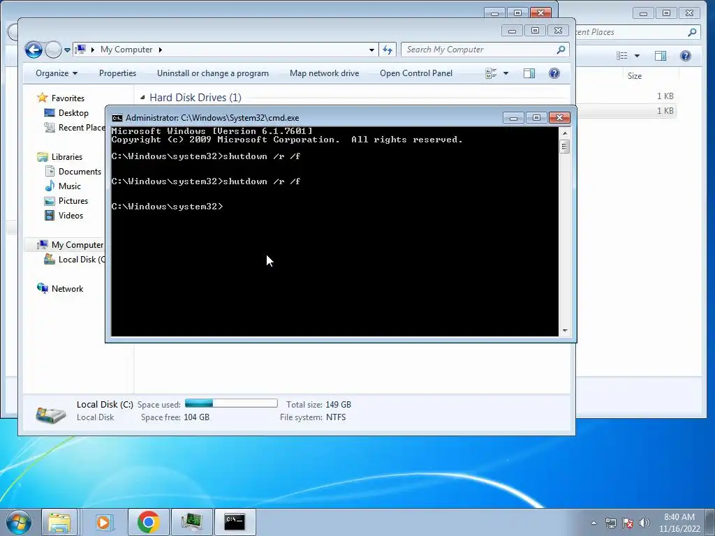Toggle preview pane in My Computer window
This screenshot has width=715, height=536.
pos(529,73)
